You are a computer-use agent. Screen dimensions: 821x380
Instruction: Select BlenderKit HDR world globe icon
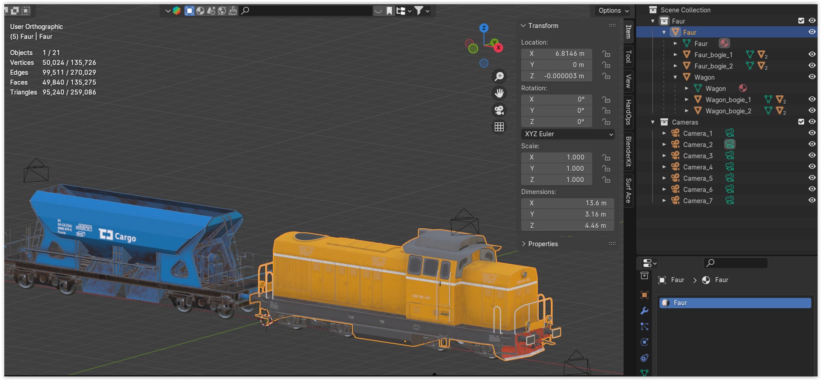pyautogui.click(x=222, y=11)
